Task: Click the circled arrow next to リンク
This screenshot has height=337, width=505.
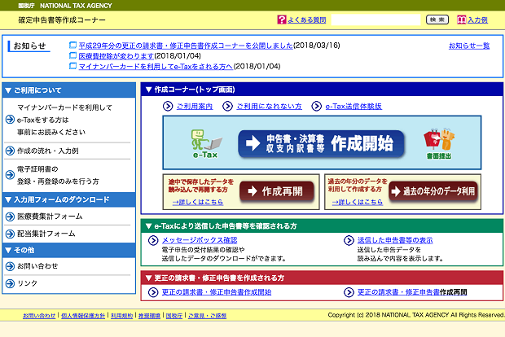Action: click(x=10, y=283)
